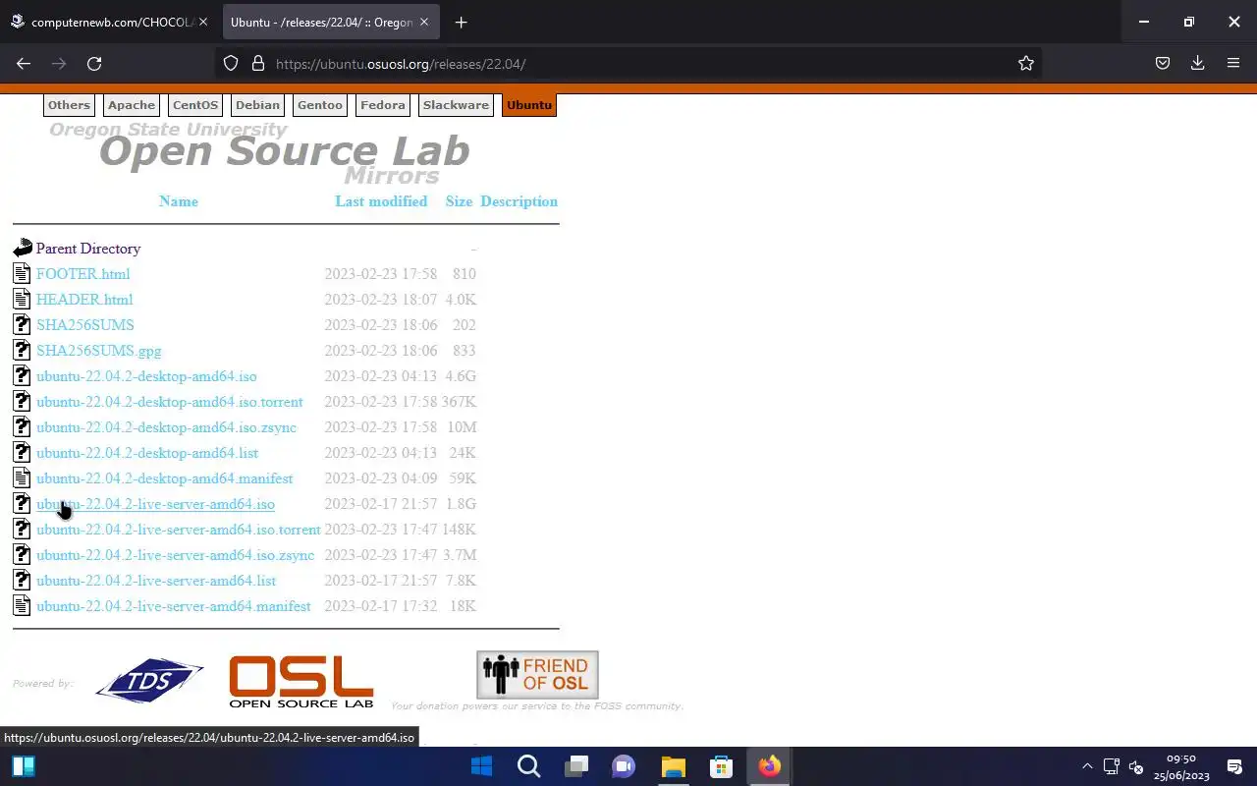Close the Ubuntu releases tab
Viewport: 1257px width, 786px height.
425,22
